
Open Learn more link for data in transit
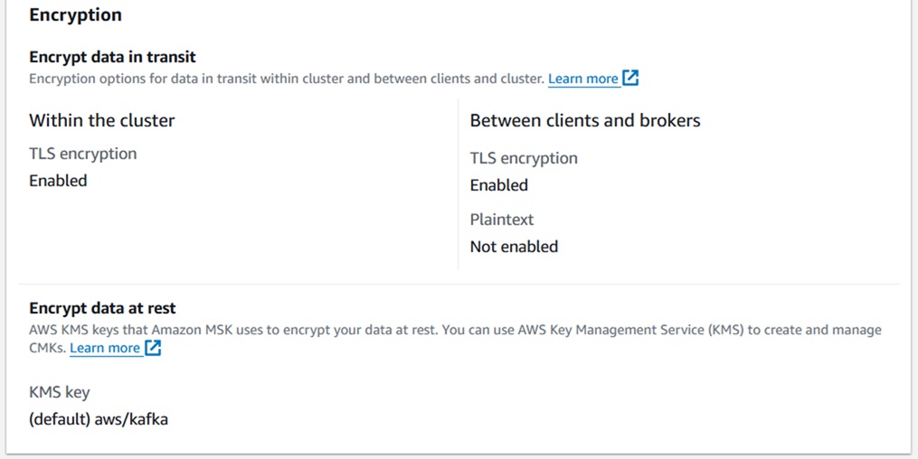coord(583,79)
